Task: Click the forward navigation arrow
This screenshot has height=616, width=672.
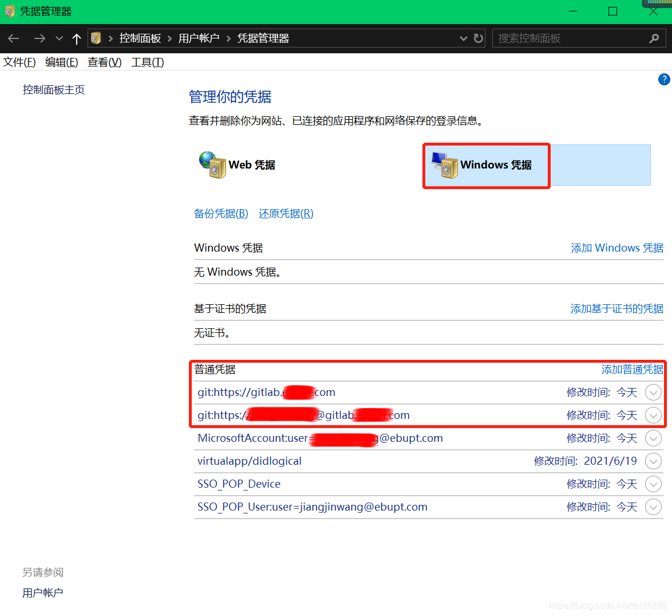Action: pyautogui.click(x=39, y=38)
